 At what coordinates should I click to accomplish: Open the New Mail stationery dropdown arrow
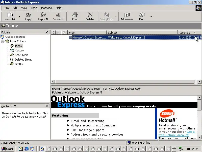tap(19, 16)
